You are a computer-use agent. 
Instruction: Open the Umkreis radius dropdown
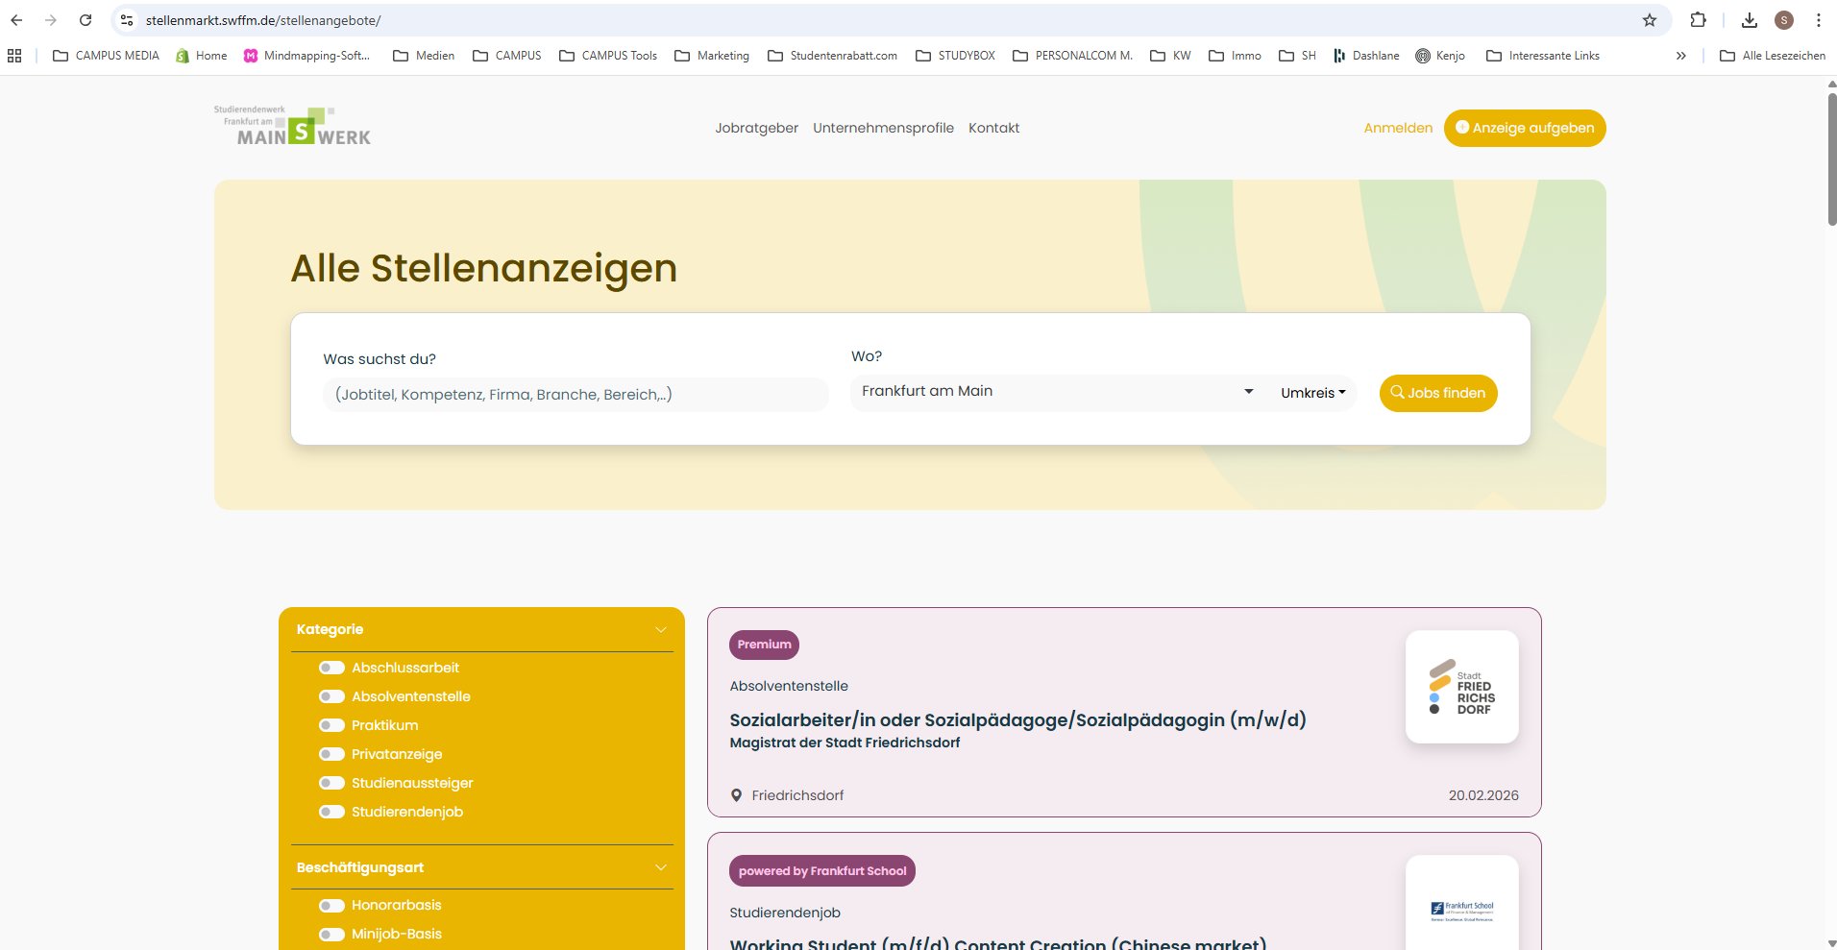(1312, 393)
